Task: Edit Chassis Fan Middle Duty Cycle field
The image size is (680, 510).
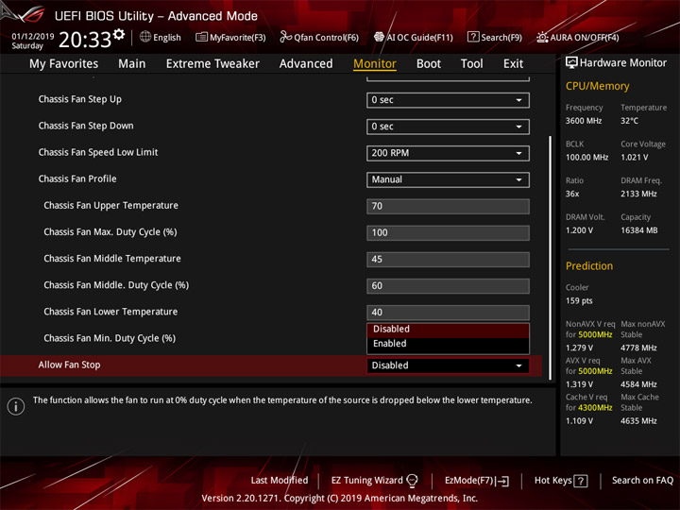Action: coord(448,286)
